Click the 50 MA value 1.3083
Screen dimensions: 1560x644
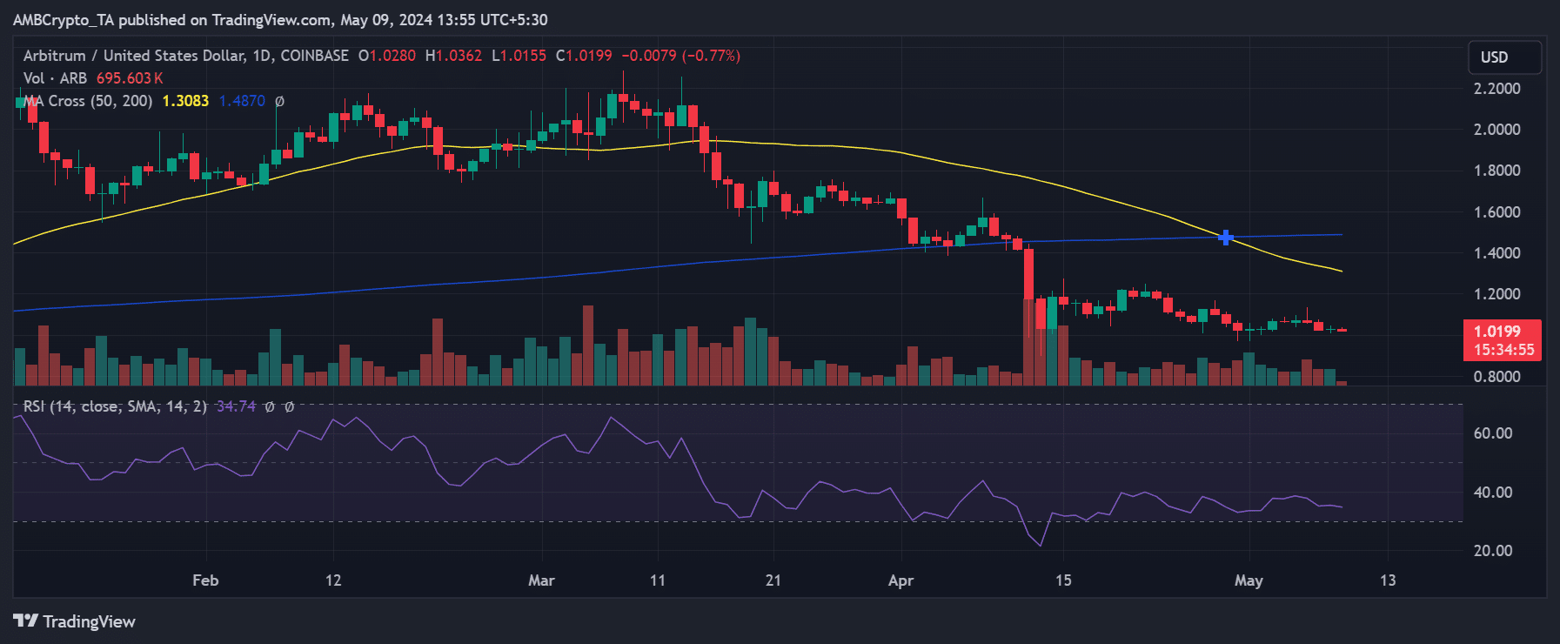coord(186,101)
